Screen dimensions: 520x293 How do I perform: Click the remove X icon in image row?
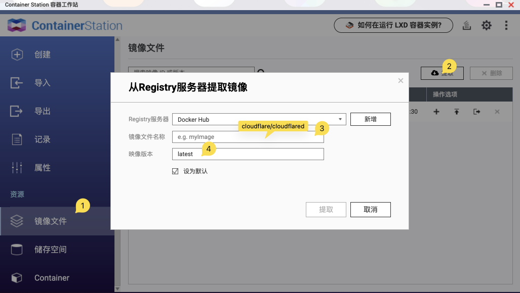point(497,112)
